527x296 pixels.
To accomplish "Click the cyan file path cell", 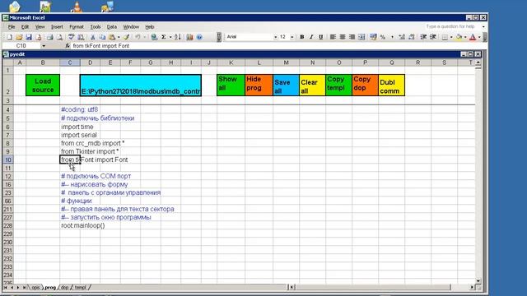I will [x=141, y=86].
